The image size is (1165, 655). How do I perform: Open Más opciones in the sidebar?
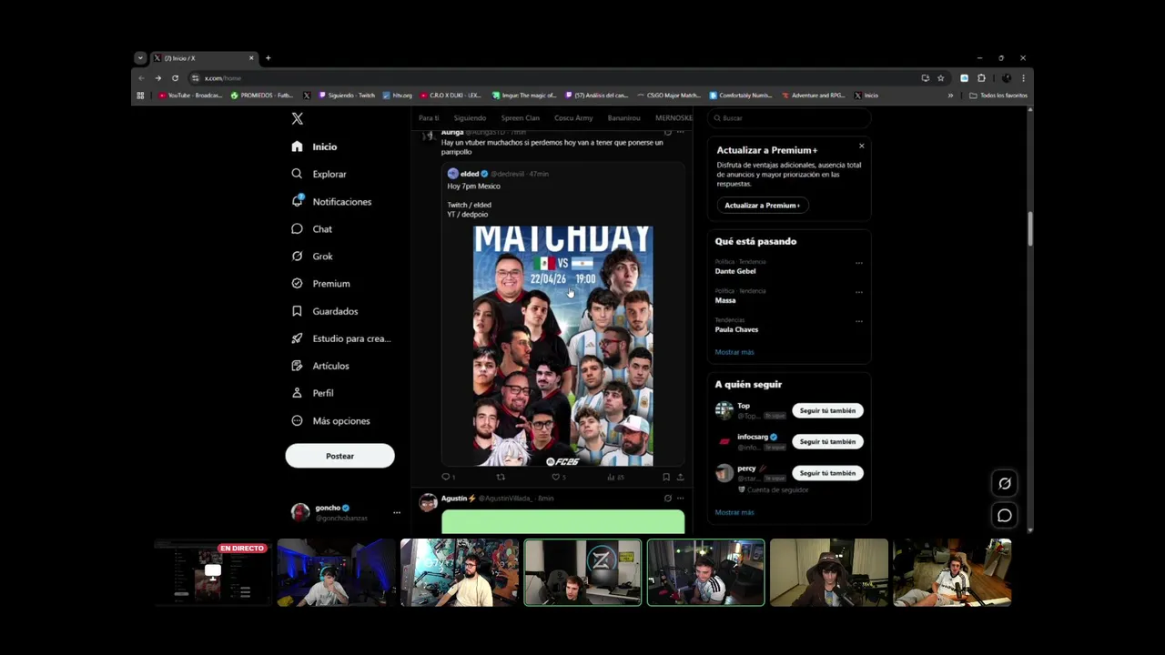click(x=330, y=421)
